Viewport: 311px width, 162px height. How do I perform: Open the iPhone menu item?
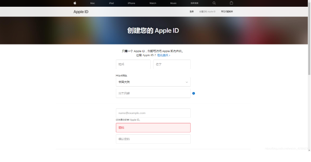click(131, 3)
